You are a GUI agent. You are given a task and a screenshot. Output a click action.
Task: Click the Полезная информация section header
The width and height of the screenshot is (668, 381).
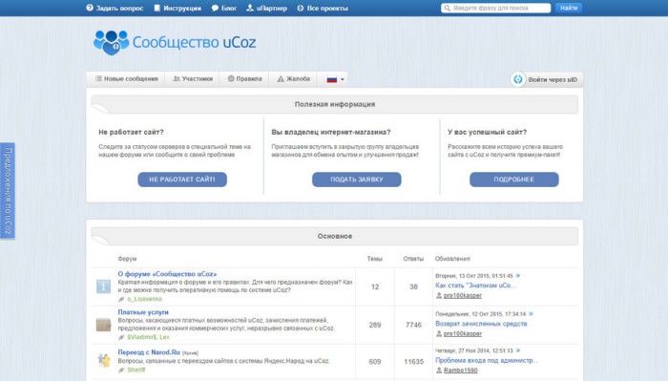tap(335, 104)
